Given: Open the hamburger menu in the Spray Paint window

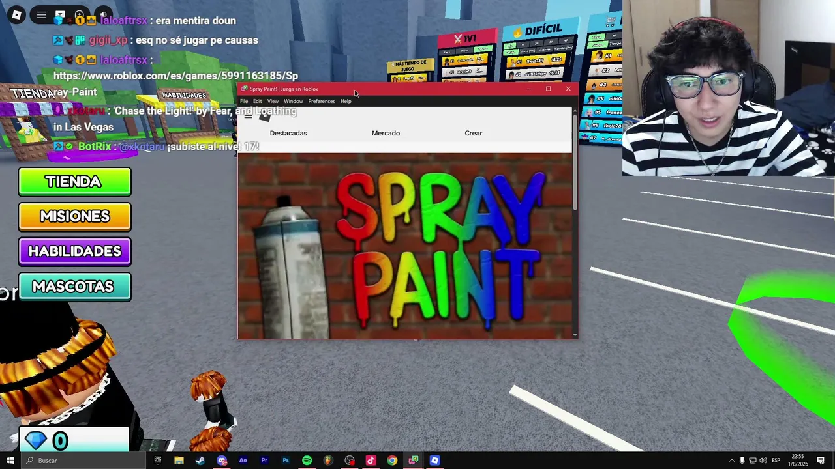Looking at the screenshot, I should coord(248,116).
